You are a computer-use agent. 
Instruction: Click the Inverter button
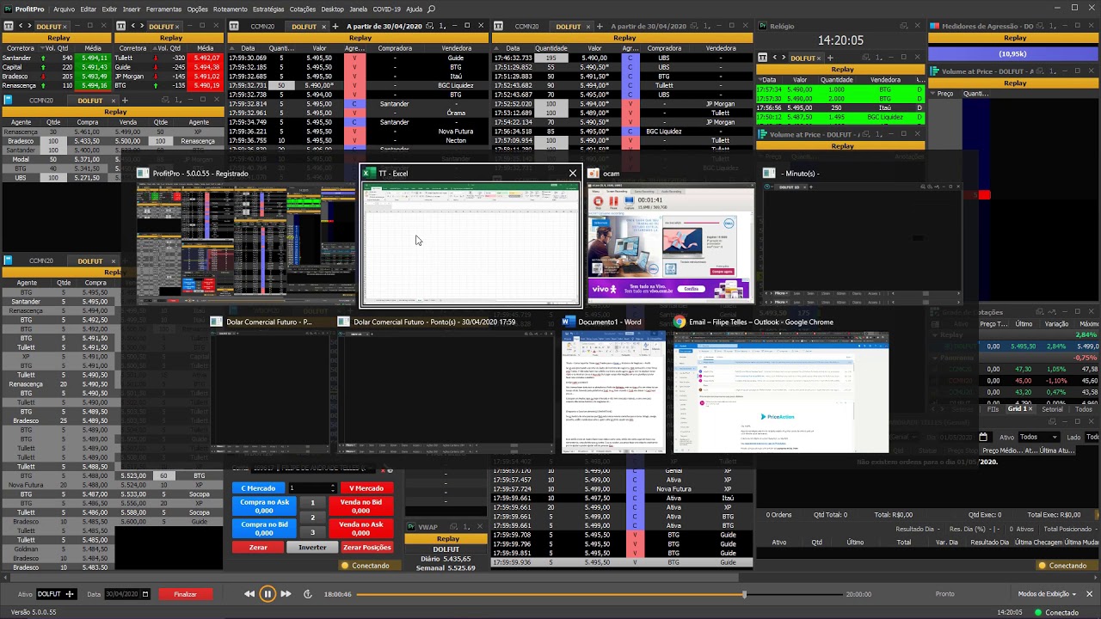click(312, 548)
